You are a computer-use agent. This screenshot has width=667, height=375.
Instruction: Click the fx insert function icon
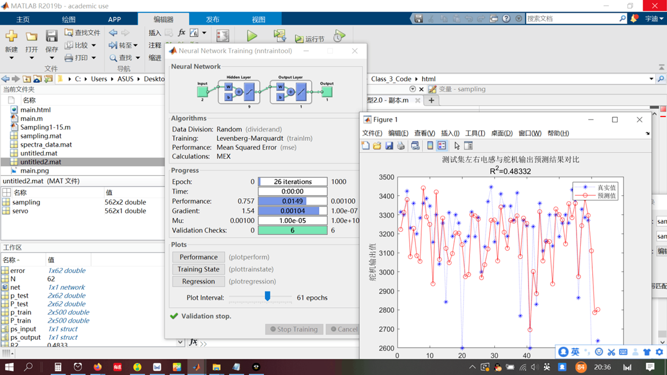(181, 33)
